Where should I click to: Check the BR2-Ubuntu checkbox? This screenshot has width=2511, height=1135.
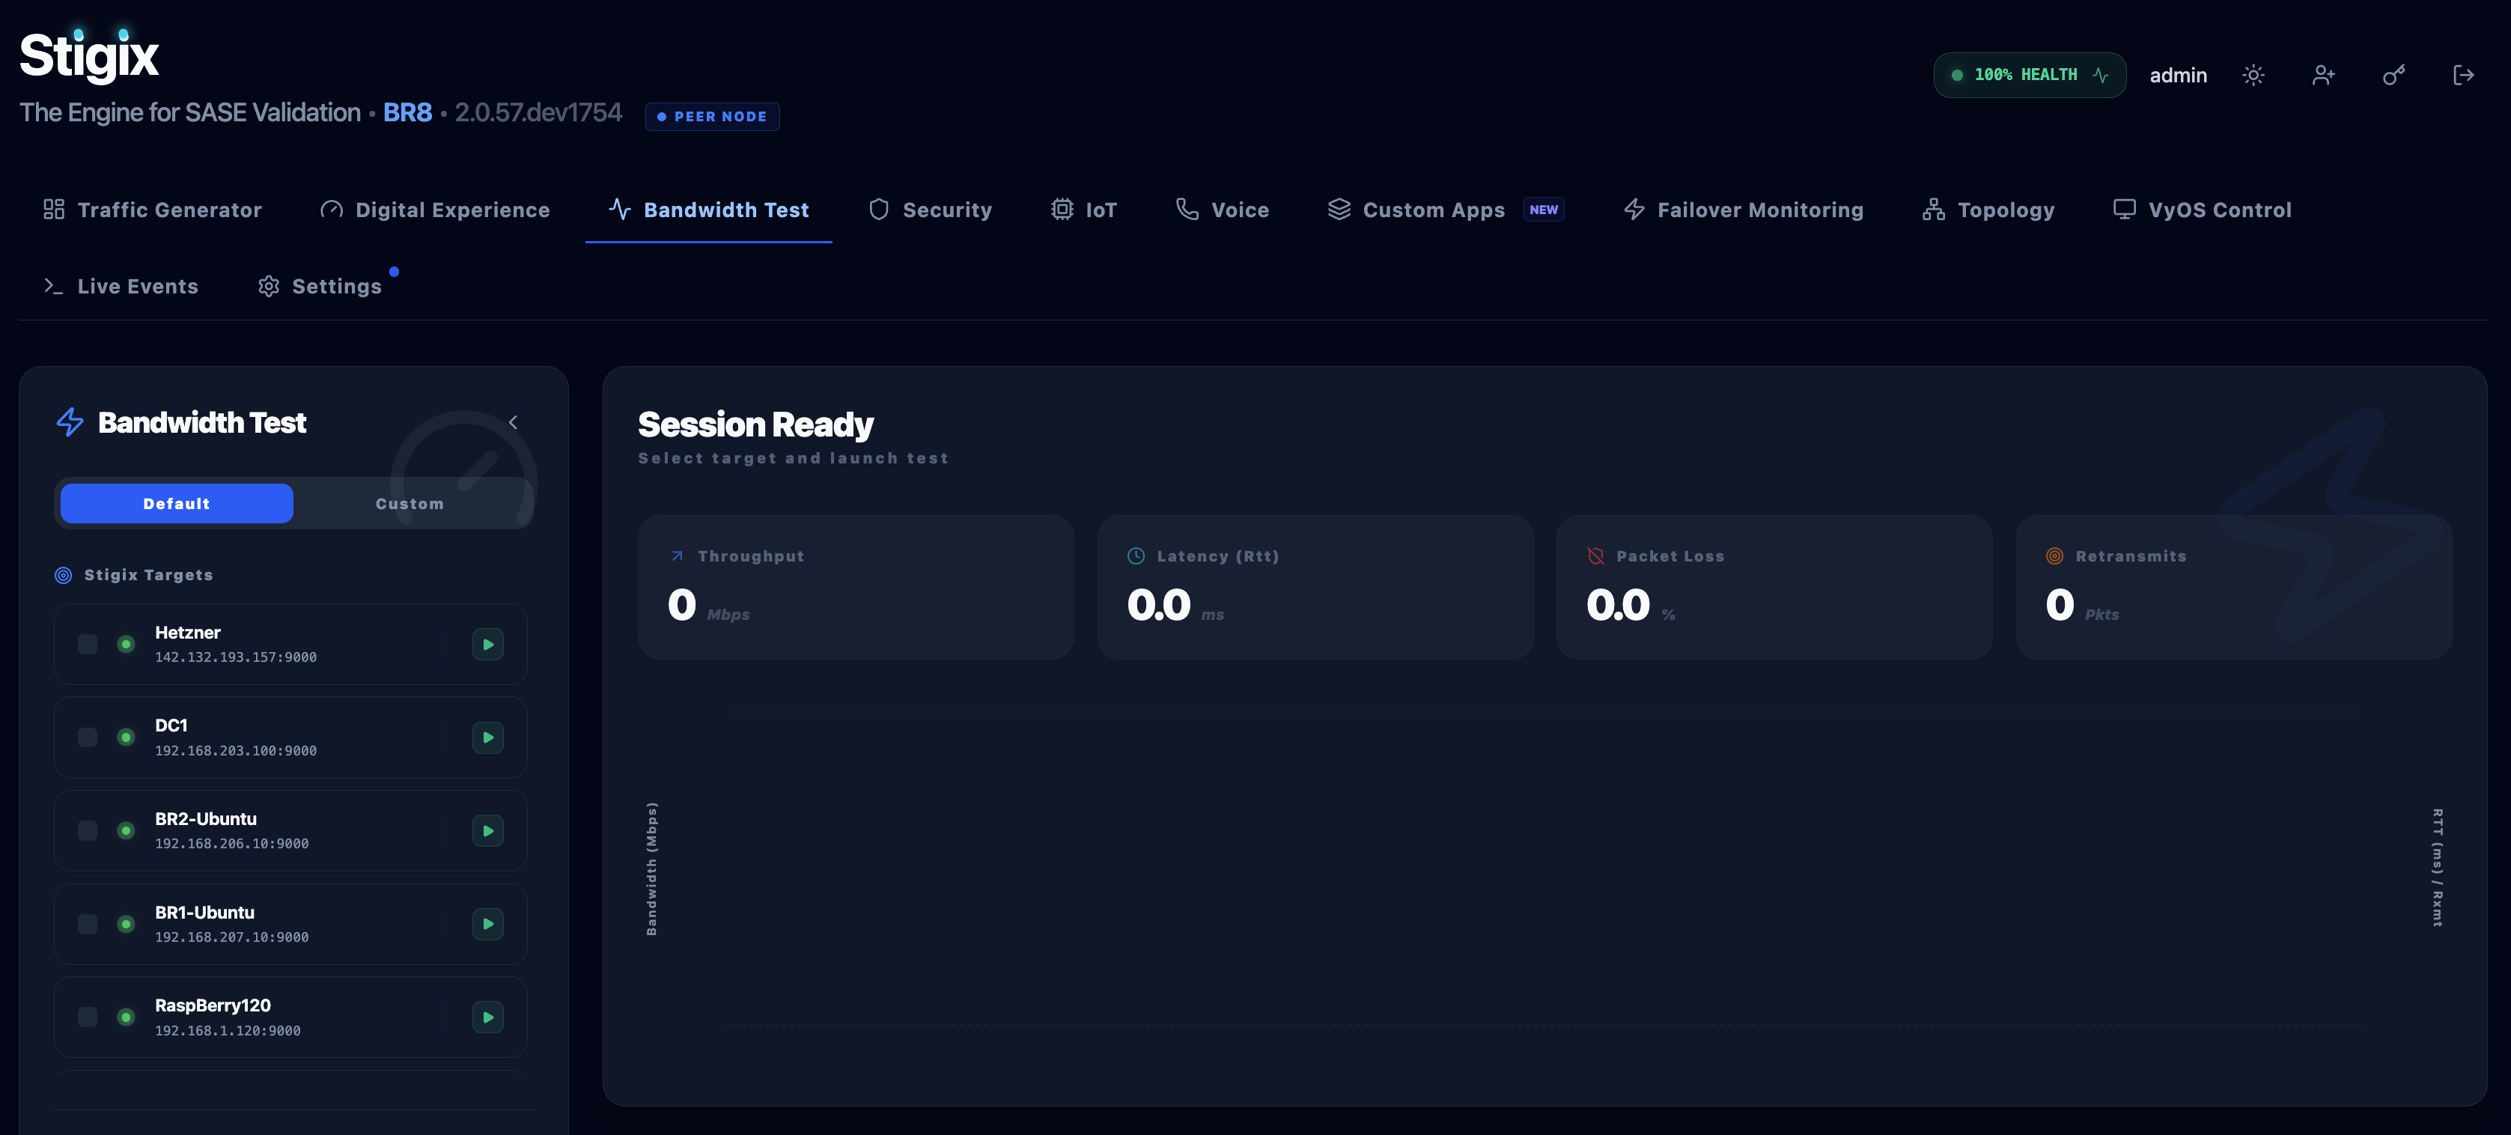(88, 831)
